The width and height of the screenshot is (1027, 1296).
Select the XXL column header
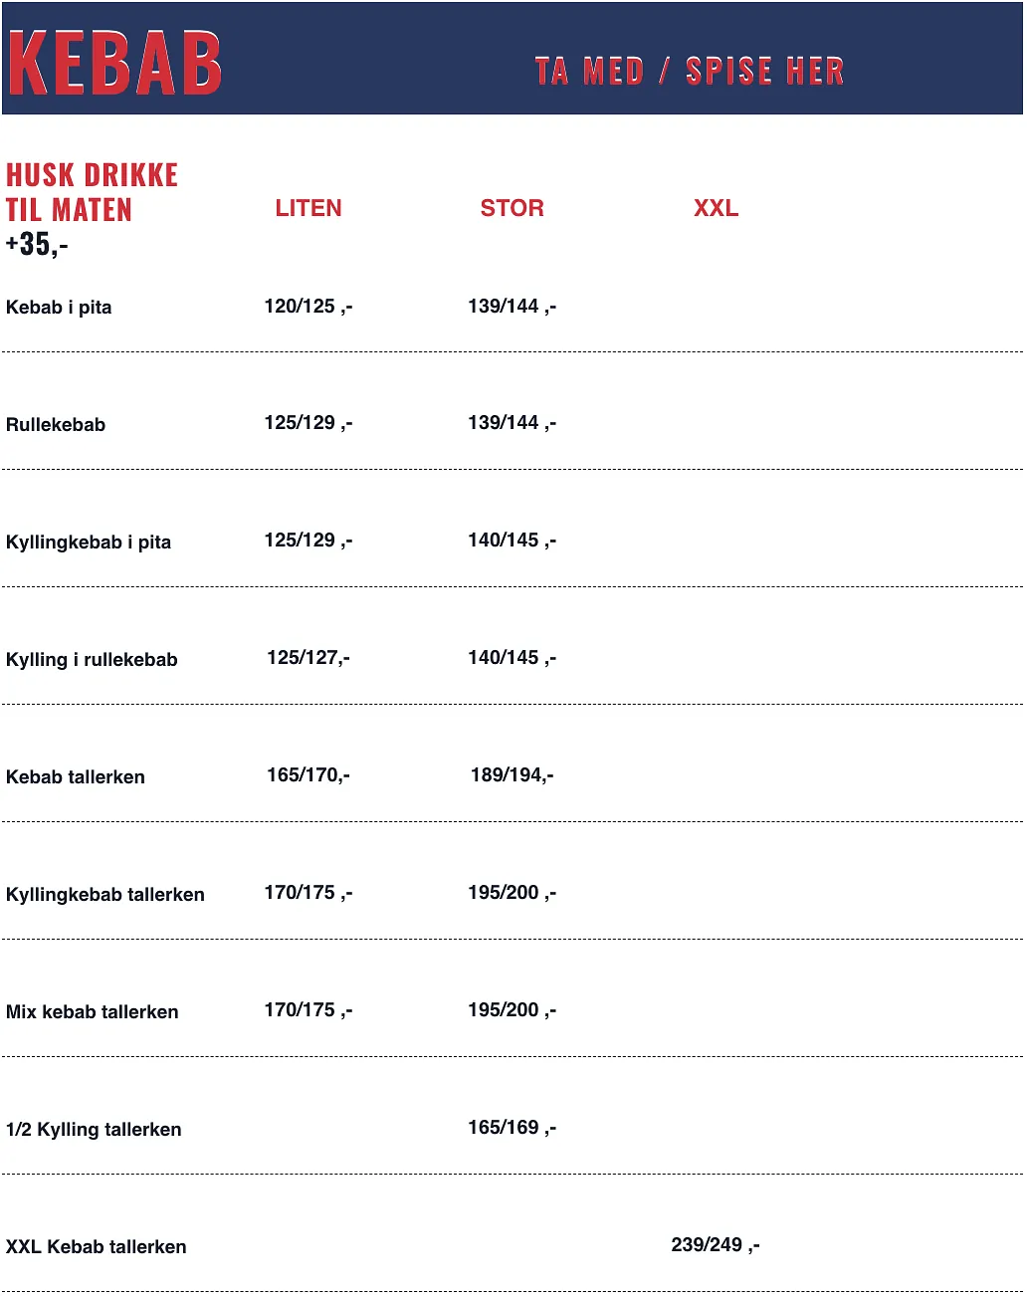716,208
